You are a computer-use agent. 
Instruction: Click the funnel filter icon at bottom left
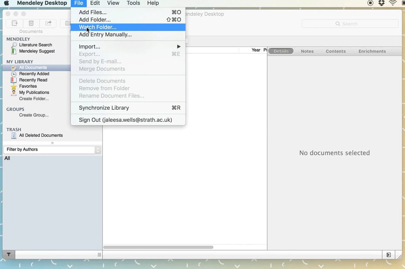pyautogui.click(x=9, y=254)
